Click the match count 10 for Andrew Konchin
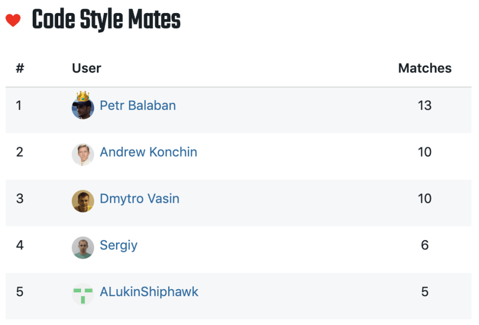This screenshot has width=479, height=325. [x=425, y=152]
